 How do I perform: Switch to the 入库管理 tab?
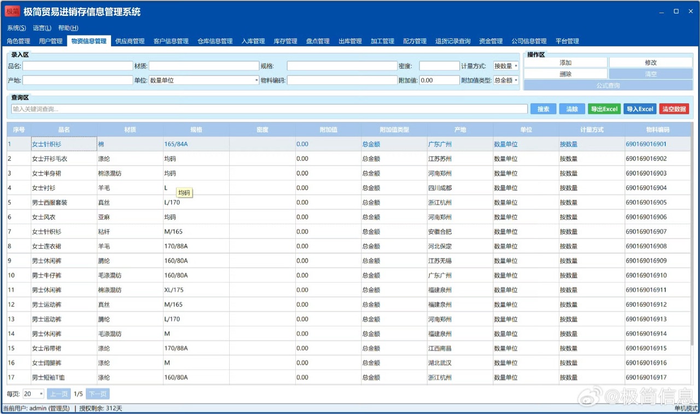pos(253,41)
